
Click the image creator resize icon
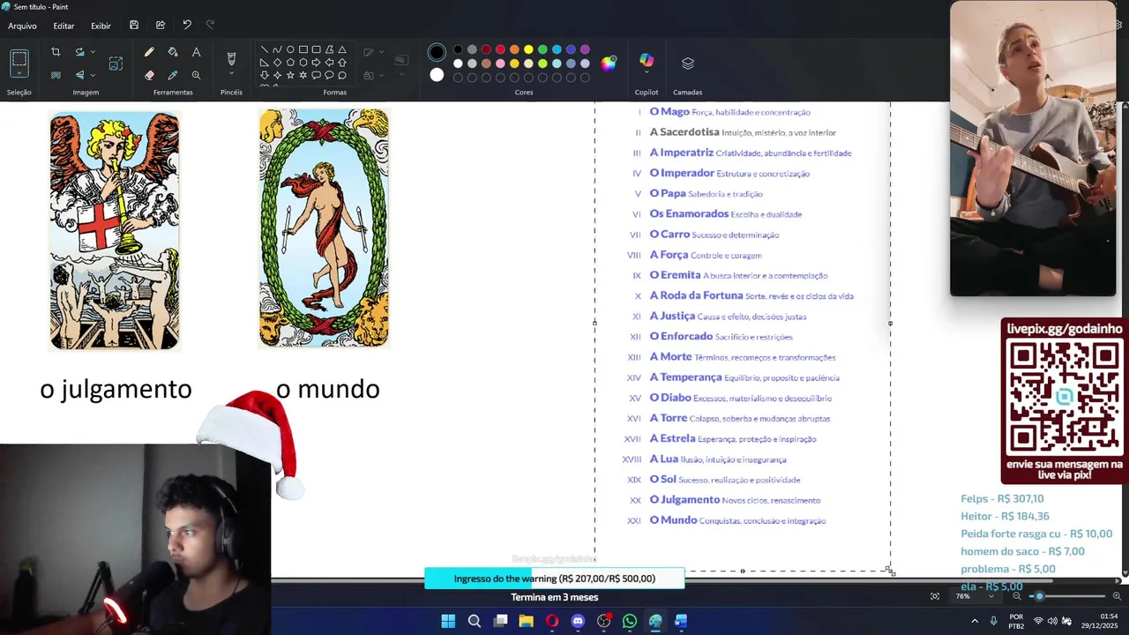(116, 63)
